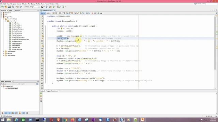
Task: Toggle Show Fields in Navigator
Action: click(6, 113)
